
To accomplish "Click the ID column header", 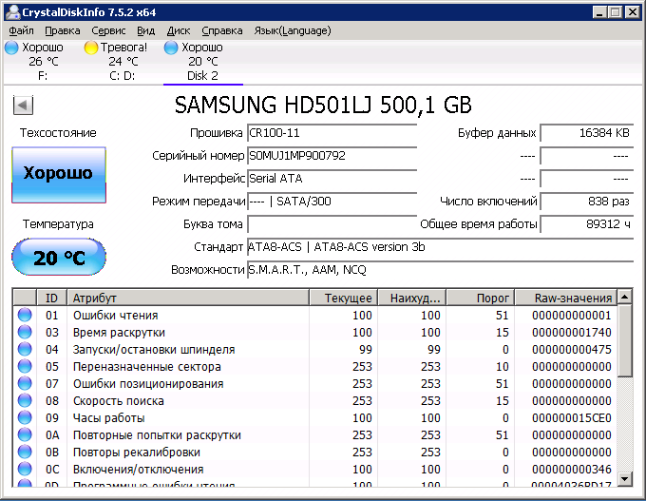I will [x=52, y=298].
